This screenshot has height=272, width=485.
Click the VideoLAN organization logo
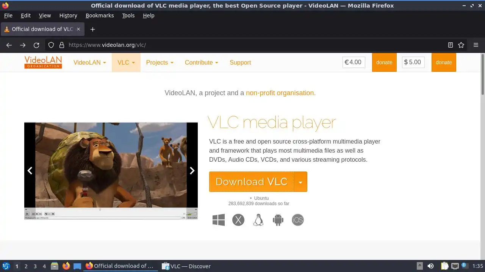point(43,62)
